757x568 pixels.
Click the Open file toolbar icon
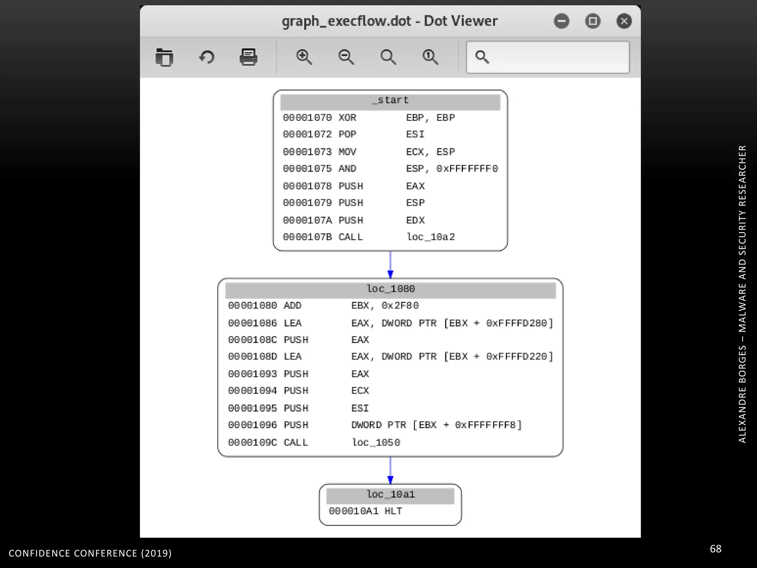(164, 57)
